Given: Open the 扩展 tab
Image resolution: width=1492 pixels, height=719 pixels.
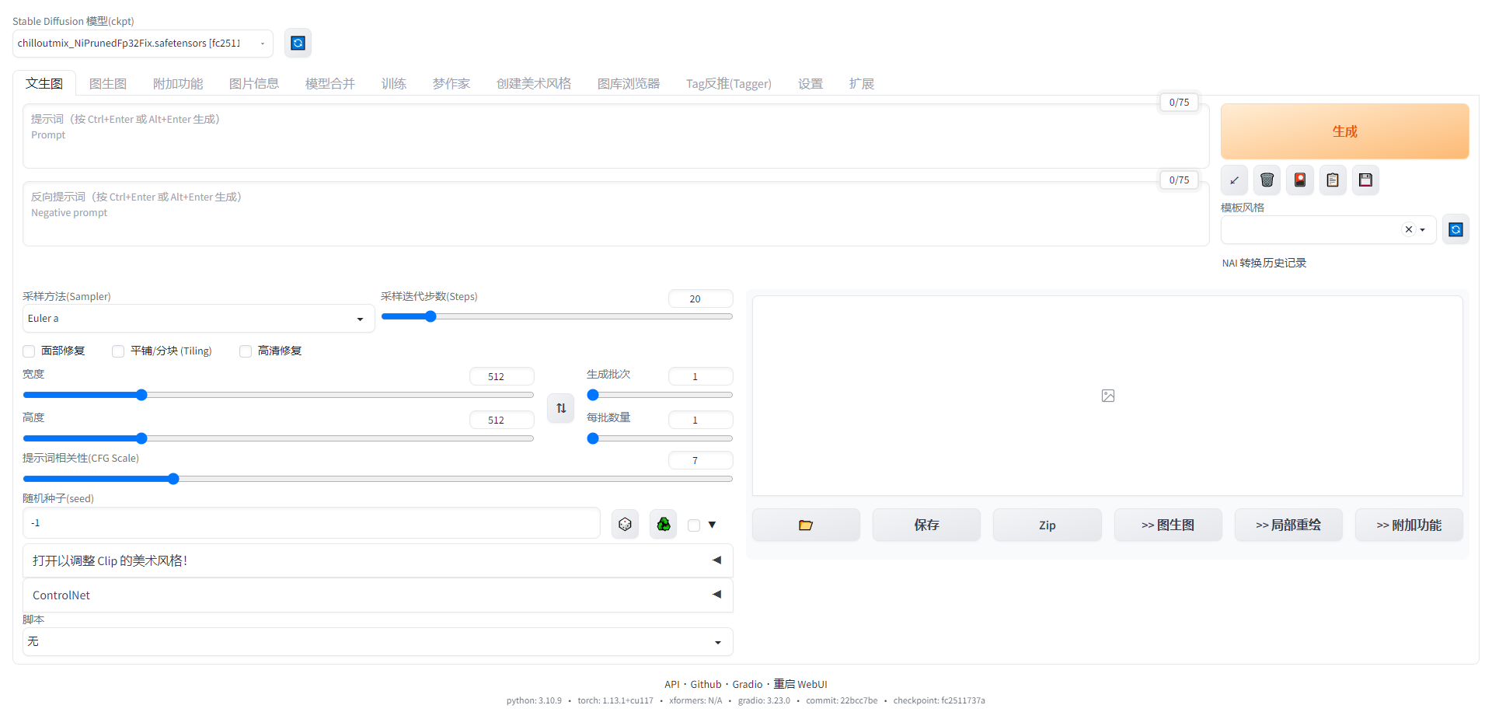Looking at the screenshot, I should coord(862,83).
